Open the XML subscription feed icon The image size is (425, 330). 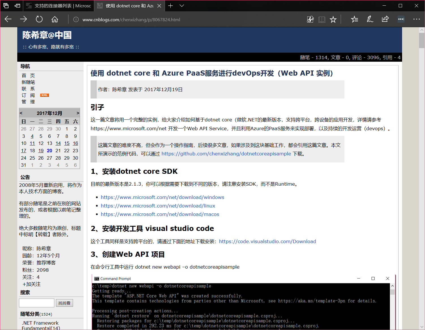(x=44, y=95)
